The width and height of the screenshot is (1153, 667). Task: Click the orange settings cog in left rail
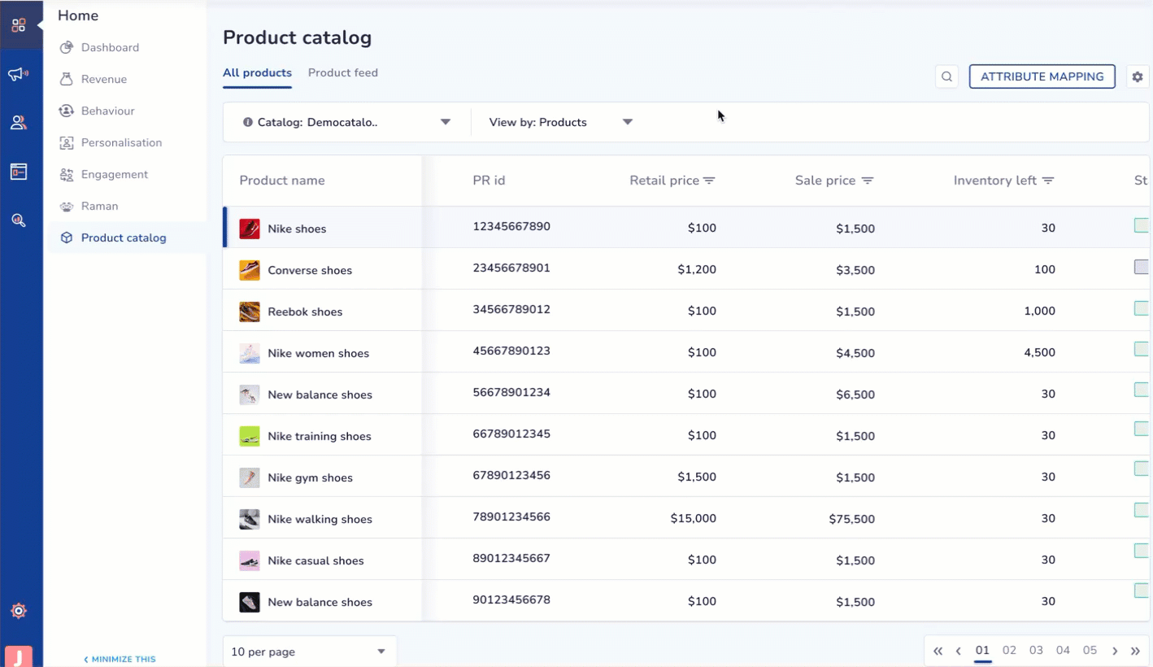pos(19,611)
